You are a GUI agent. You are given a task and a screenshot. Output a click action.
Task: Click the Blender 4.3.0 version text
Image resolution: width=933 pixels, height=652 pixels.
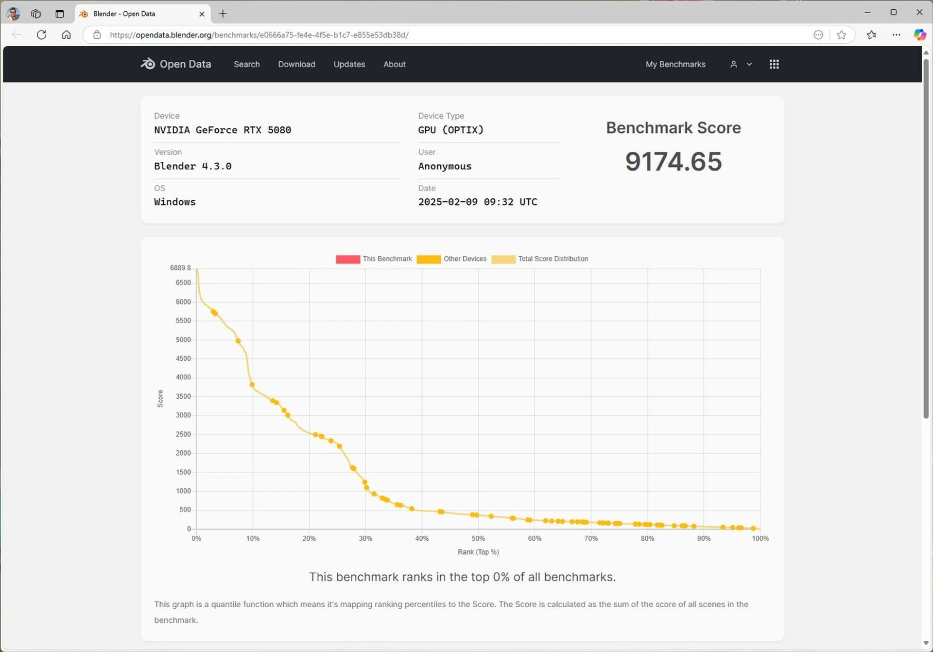tap(192, 166)
